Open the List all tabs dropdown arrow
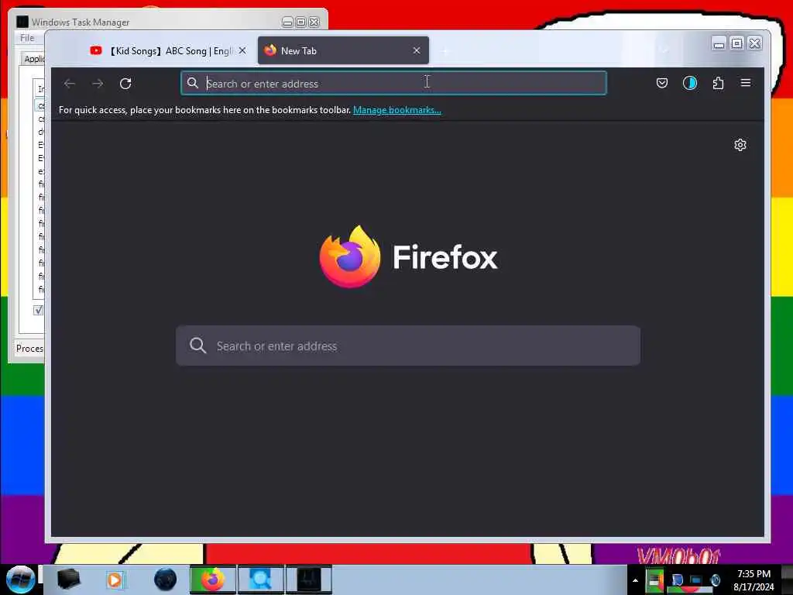The height and width of the screenshot is (595, 793). tap(664, 50)
